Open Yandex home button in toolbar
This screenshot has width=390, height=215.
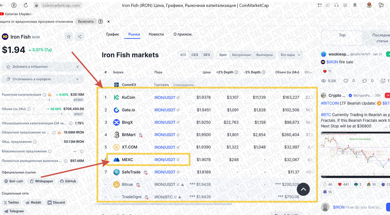point(14,5)
